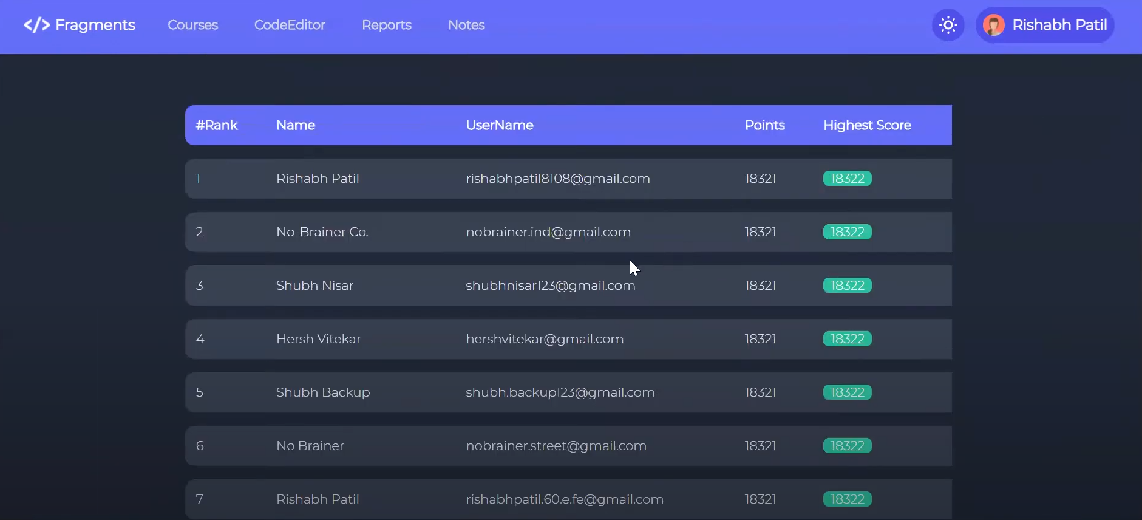This screenshot has width=1142, height=520.
Task: Select the Hersh Vitekar name entry
Action: (x=318, y=339)
